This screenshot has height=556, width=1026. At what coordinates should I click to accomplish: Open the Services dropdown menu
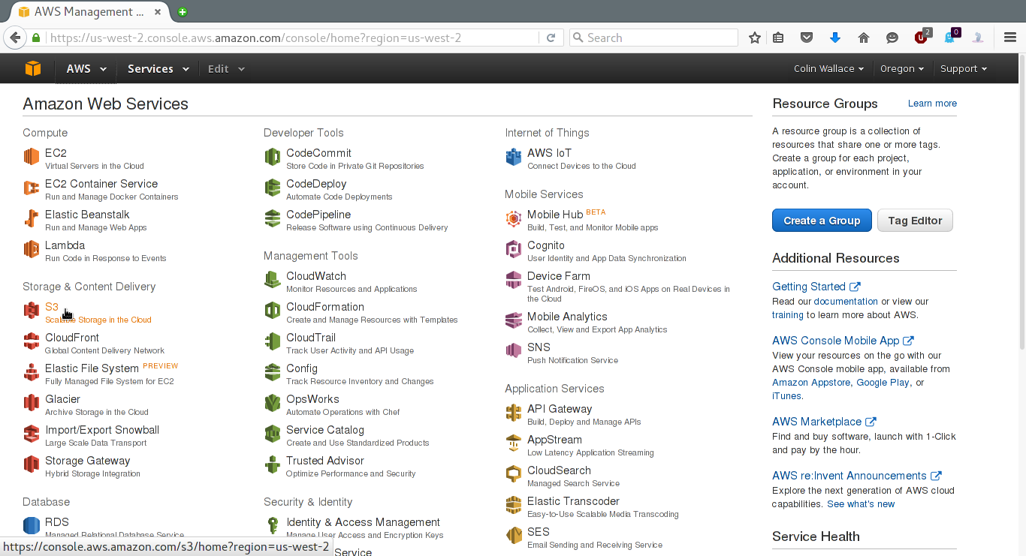coord(158,69)
